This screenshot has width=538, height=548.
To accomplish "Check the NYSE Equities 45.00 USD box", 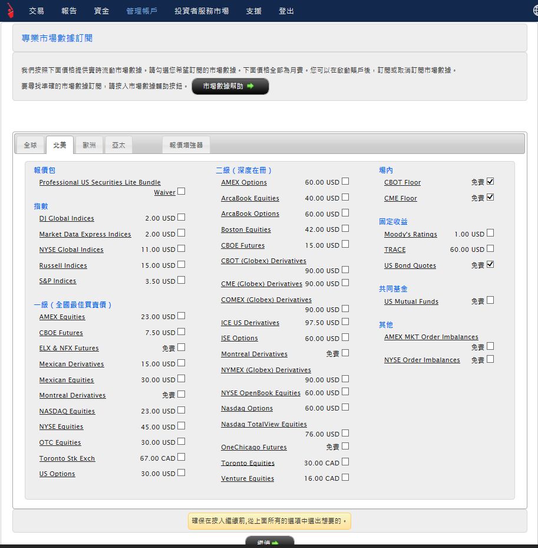I will (x=181, y=426).
